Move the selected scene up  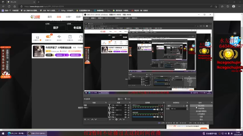[92, 119]
